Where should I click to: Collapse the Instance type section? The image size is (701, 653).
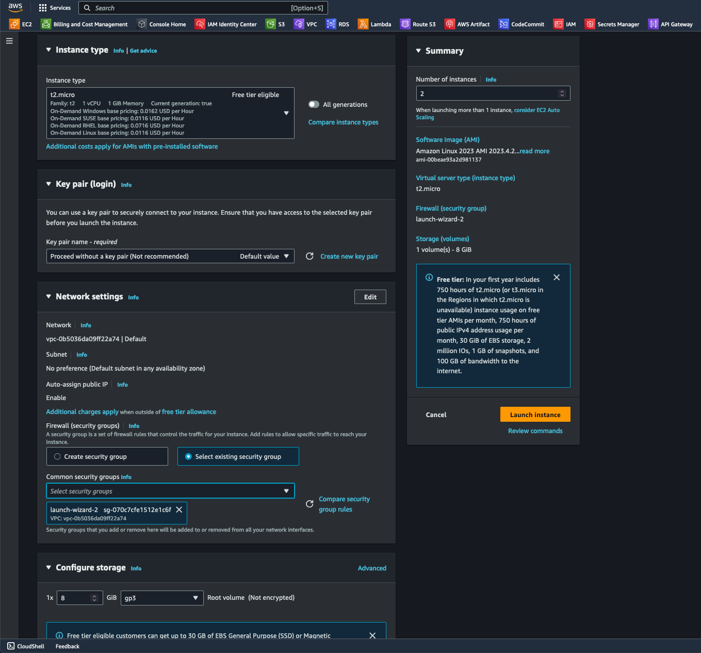(x=48, y=50)
